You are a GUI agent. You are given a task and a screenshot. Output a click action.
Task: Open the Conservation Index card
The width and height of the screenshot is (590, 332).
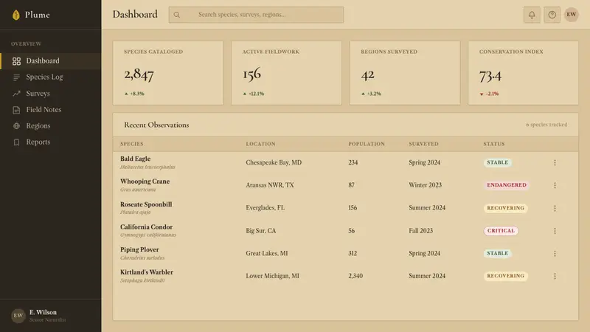(x=523, y=73)
